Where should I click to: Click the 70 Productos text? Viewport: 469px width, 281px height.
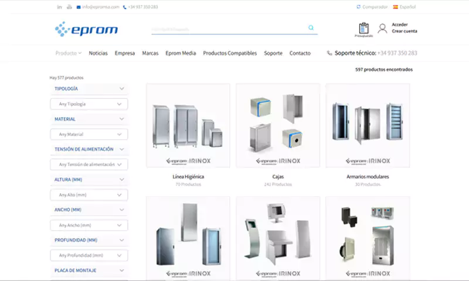tap(188, 184)
